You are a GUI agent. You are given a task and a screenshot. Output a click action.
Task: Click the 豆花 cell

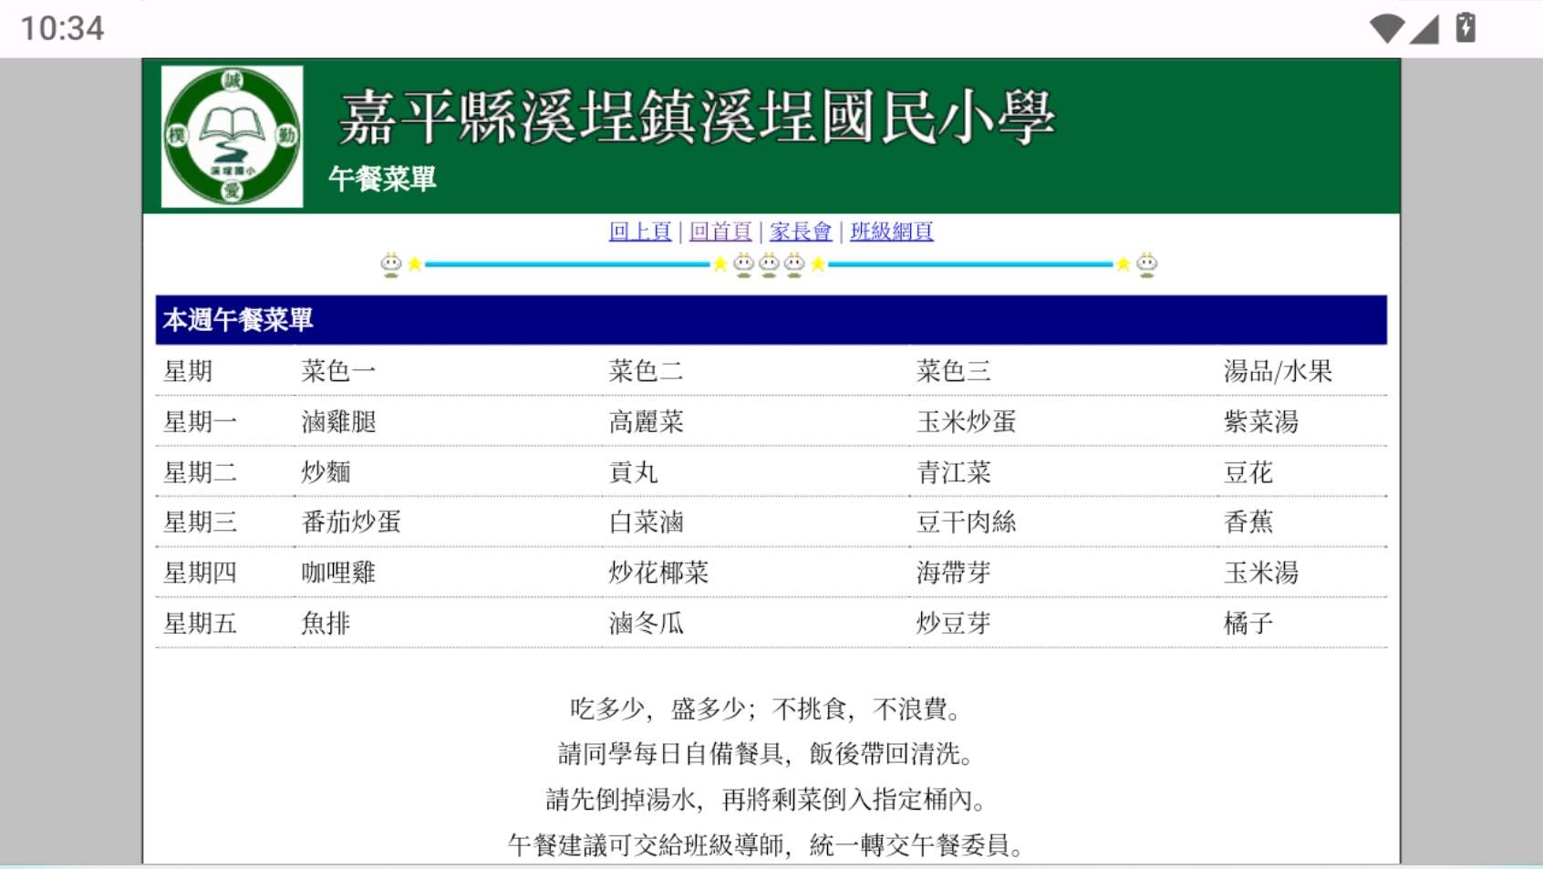1248,472
